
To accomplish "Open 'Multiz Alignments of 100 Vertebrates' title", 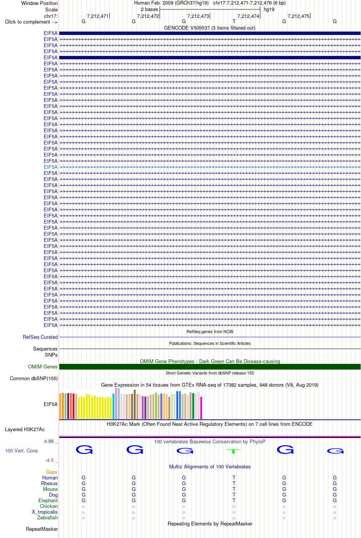I will [x=210, y=467].
